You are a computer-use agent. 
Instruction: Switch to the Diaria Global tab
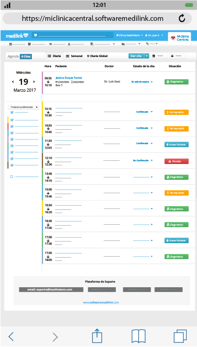pyautogui.click(x=97, y=56)
